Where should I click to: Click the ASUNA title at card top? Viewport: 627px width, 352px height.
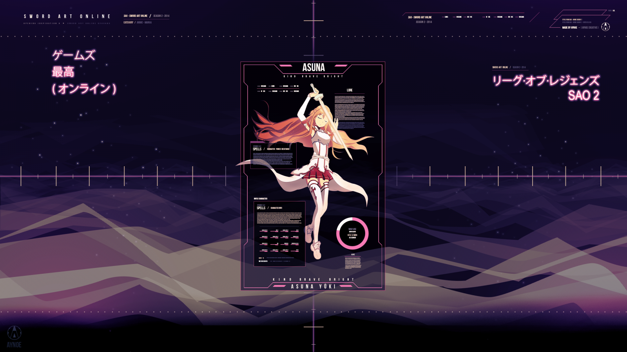pos(313,68)
